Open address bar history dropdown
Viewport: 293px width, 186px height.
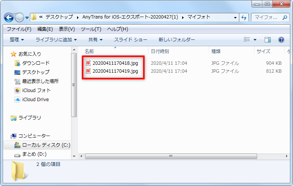click(x=235, y=17)
